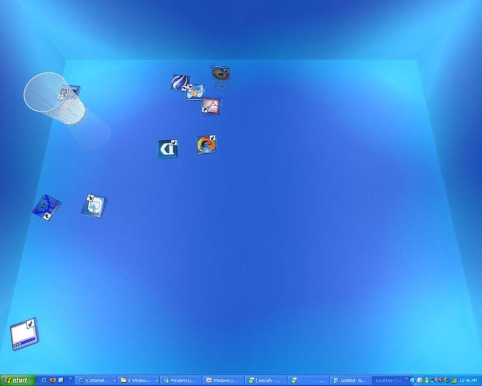
Task: Click the 'Local Disk (C:)' toolbar label
Action: [389, 381]
